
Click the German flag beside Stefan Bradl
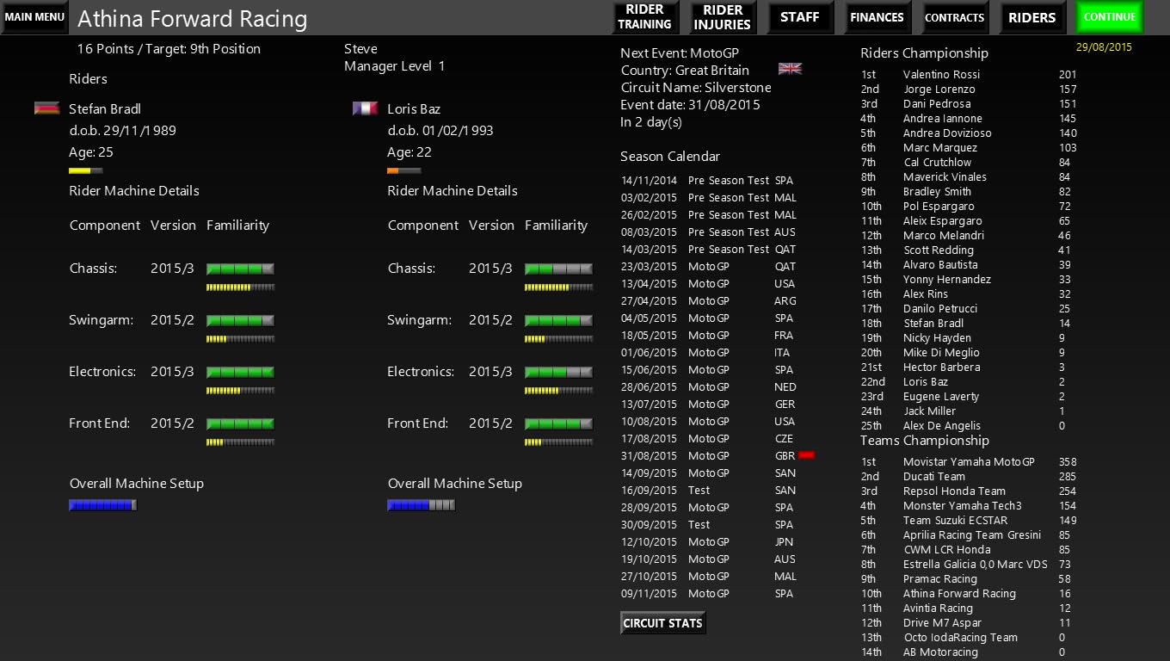[x=46, y=108]
